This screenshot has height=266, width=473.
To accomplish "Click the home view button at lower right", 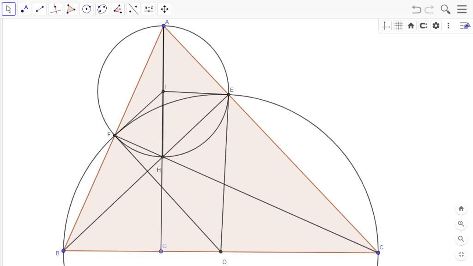I will click(x=461, y=209).
